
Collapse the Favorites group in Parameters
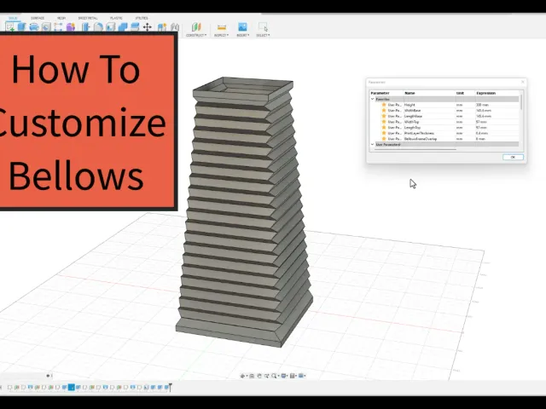click(x=372, y=99)
